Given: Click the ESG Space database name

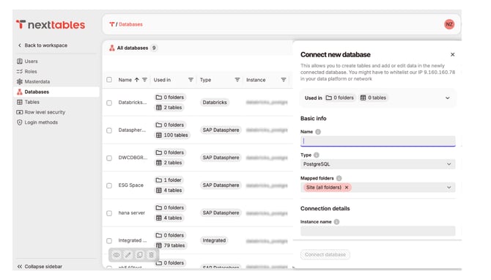Looking at the screenshot, I should click(x=131, y=185).
